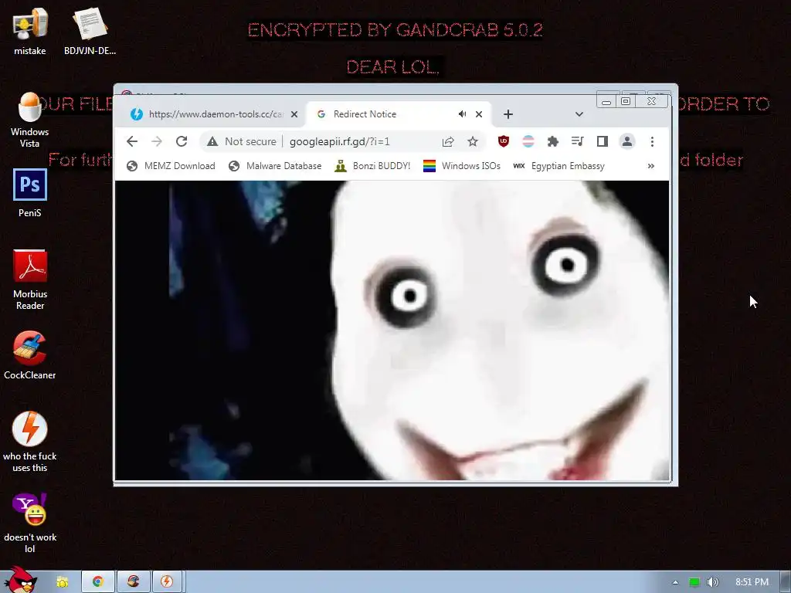Open the media control playlist icon

coord(578,142)
